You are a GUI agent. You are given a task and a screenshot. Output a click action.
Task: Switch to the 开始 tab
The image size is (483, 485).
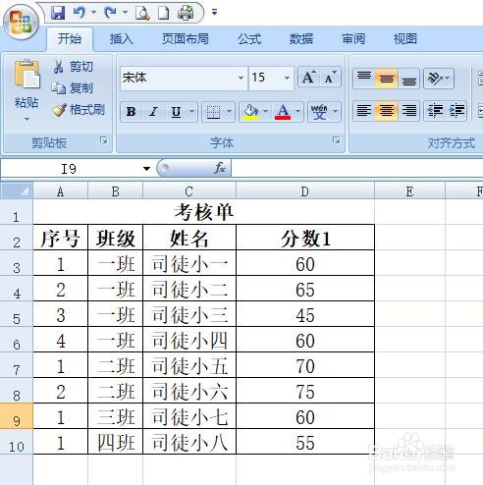pos(70,39)
